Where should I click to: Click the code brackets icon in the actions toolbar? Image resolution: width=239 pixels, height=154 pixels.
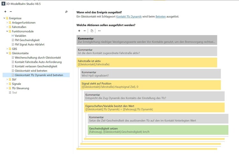click(99, 31)
